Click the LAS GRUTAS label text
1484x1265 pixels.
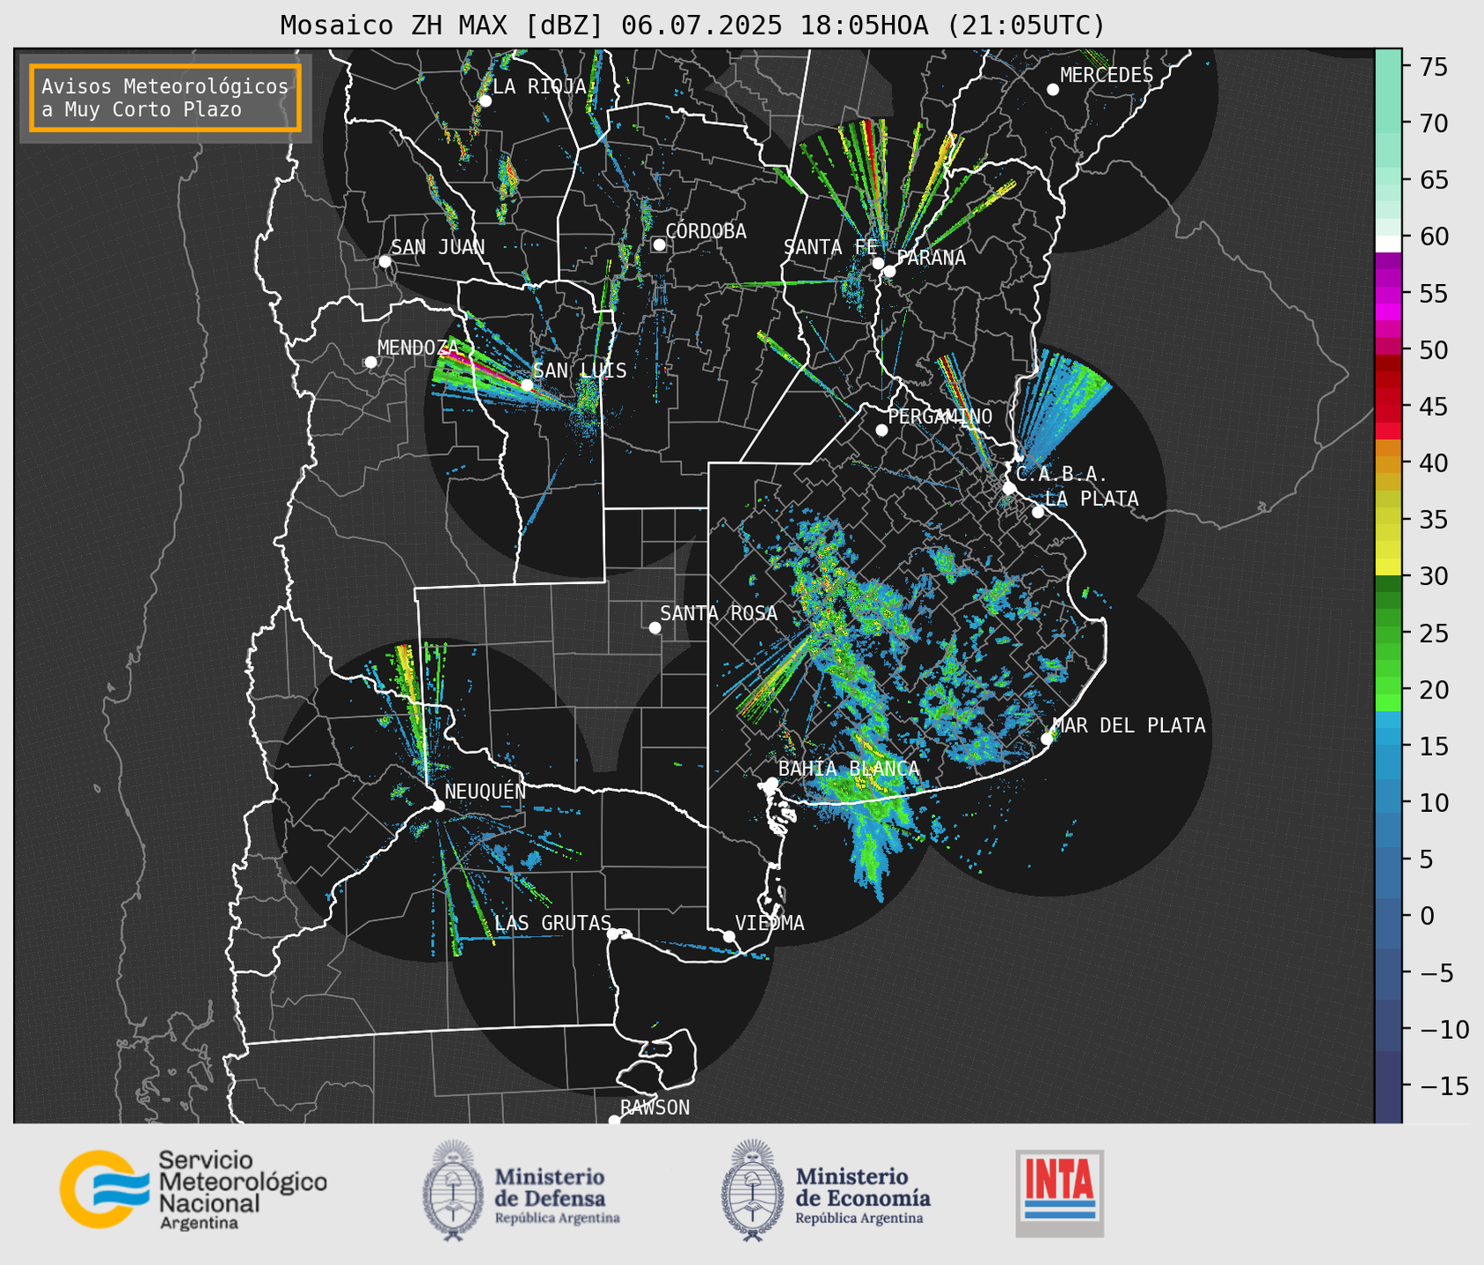[552, 923]
